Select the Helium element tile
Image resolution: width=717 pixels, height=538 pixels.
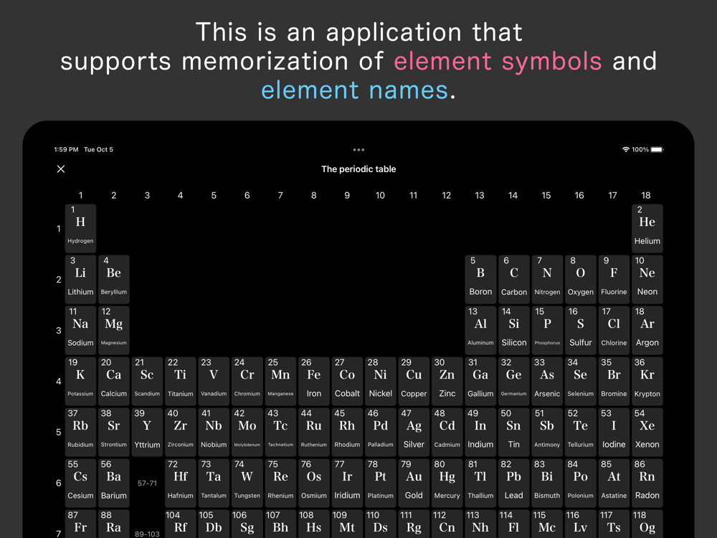pos(647,228)
